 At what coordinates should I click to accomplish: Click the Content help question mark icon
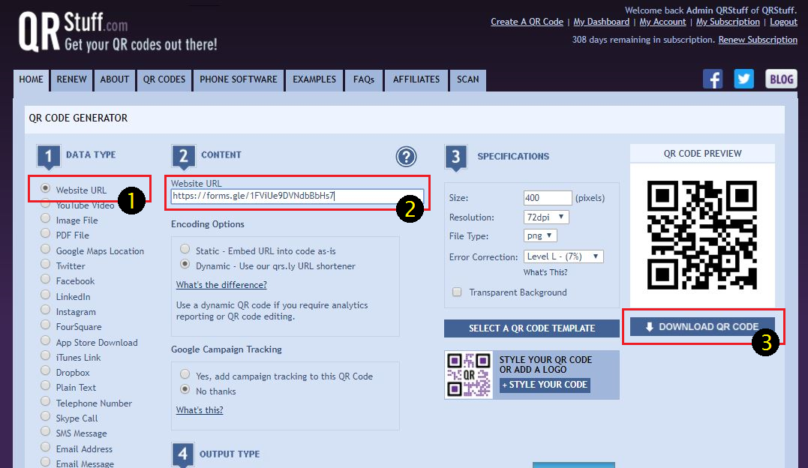tap(406, 156)
